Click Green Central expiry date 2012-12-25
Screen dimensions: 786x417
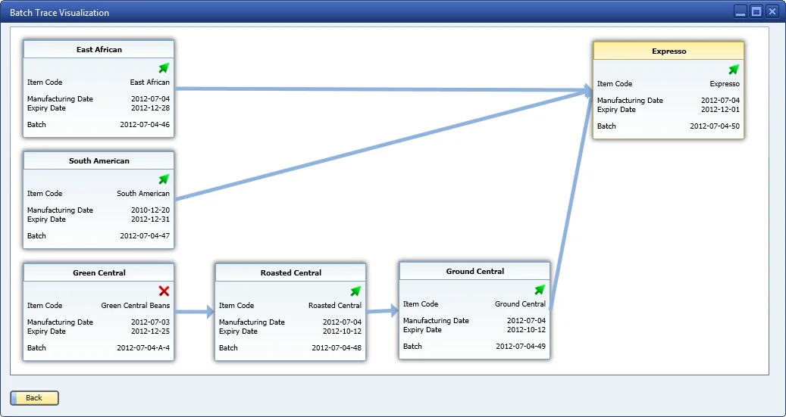point(150,331)
